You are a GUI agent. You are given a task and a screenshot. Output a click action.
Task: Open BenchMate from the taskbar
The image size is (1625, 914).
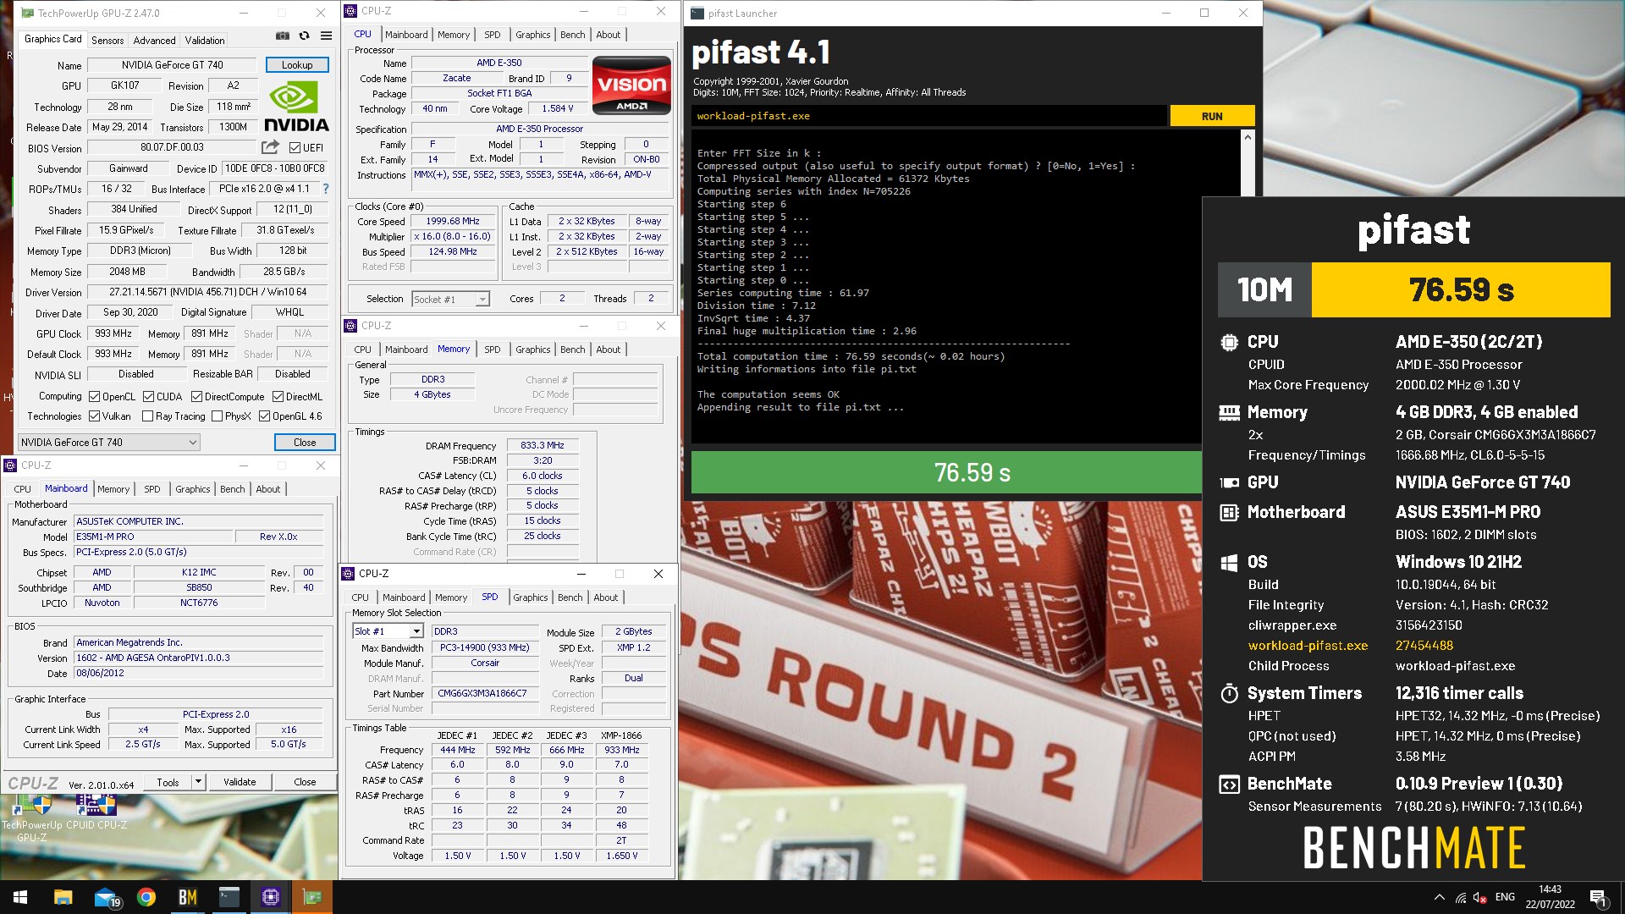pos(187,897)
